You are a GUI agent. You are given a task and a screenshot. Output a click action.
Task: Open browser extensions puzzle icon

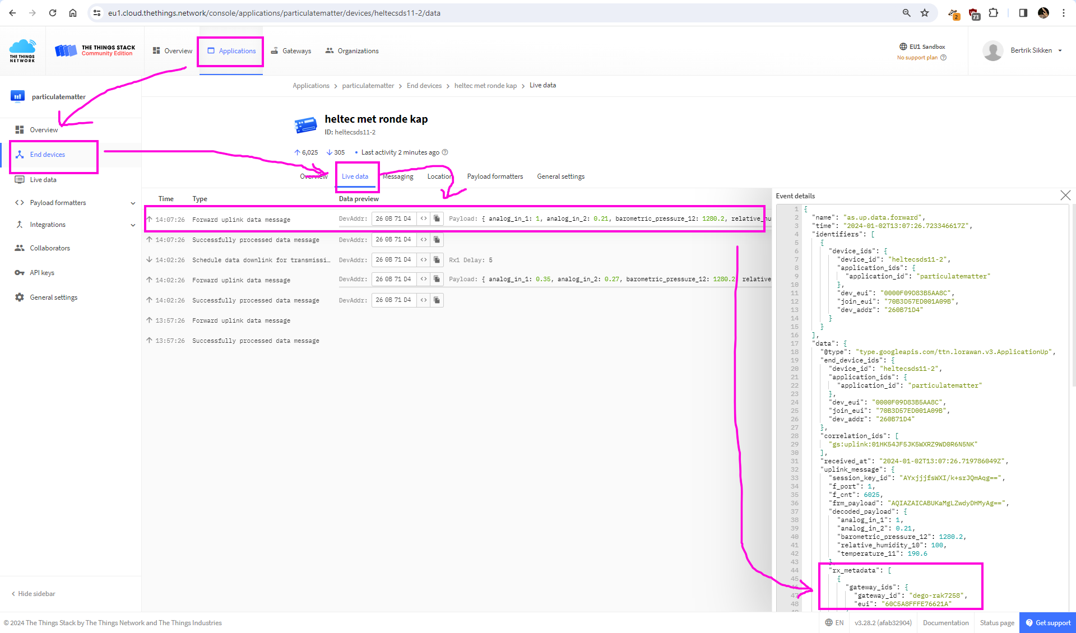[x=994, y=13]
